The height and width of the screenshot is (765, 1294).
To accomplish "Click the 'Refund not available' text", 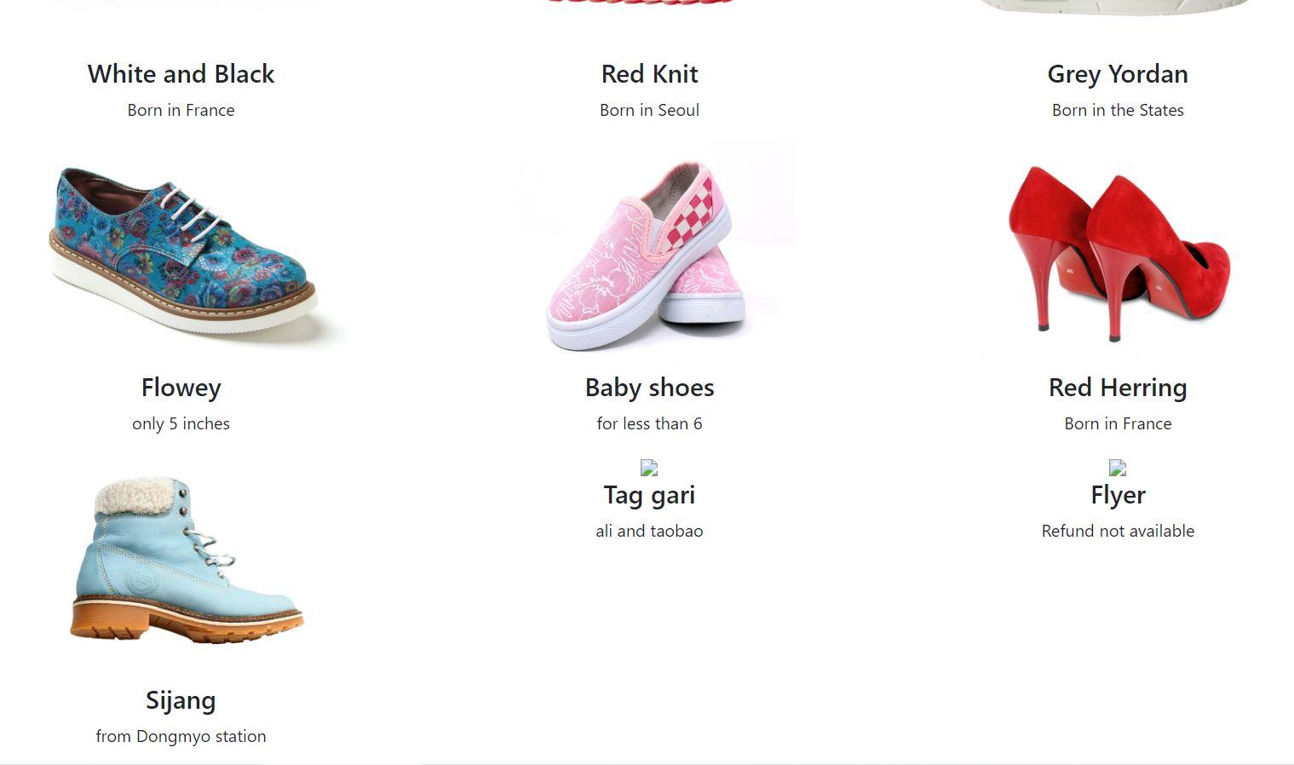I will click(1118, 531).
